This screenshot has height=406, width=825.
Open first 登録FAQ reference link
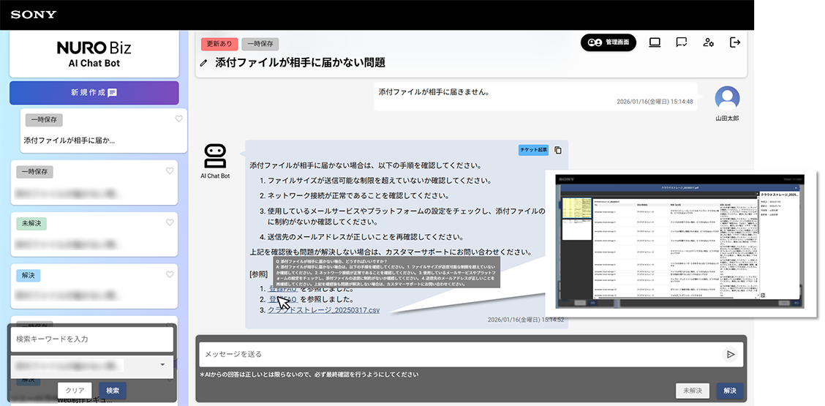(x=283, y=288)
